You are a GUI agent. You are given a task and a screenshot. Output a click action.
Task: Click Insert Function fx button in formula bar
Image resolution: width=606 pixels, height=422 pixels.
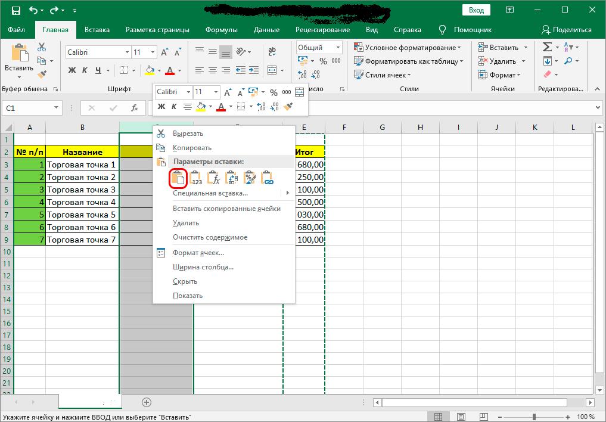pyautogui.click(x=135, y=108)
